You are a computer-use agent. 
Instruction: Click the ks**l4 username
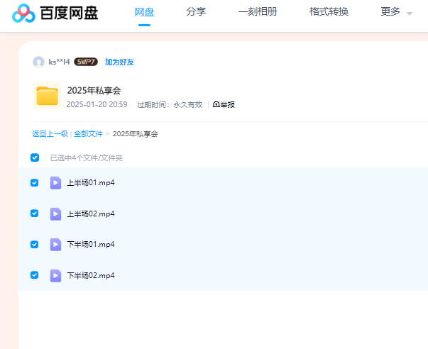click(x=59, y=62)
